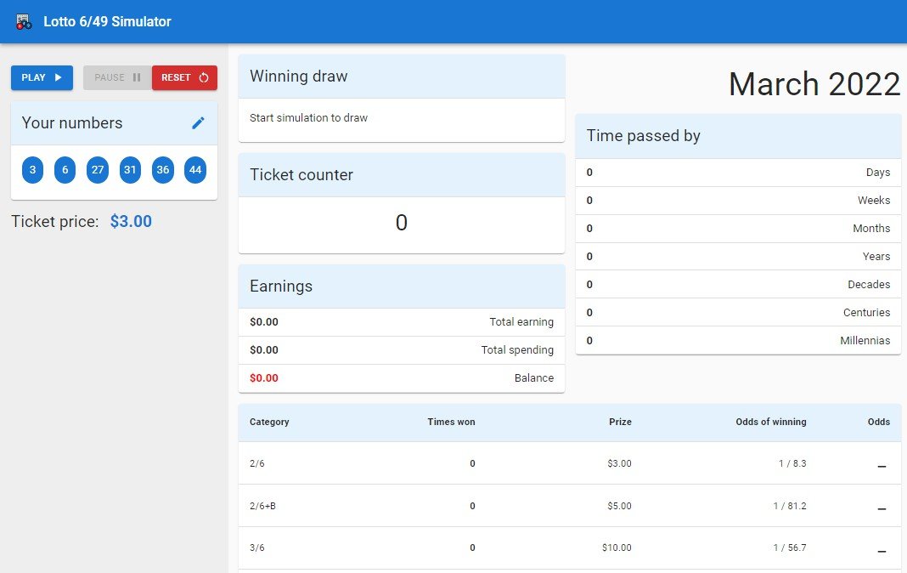This screenshot has height=573, width=907.
Task: Click the March 2022 heading
Action: [x=814, y=84]
